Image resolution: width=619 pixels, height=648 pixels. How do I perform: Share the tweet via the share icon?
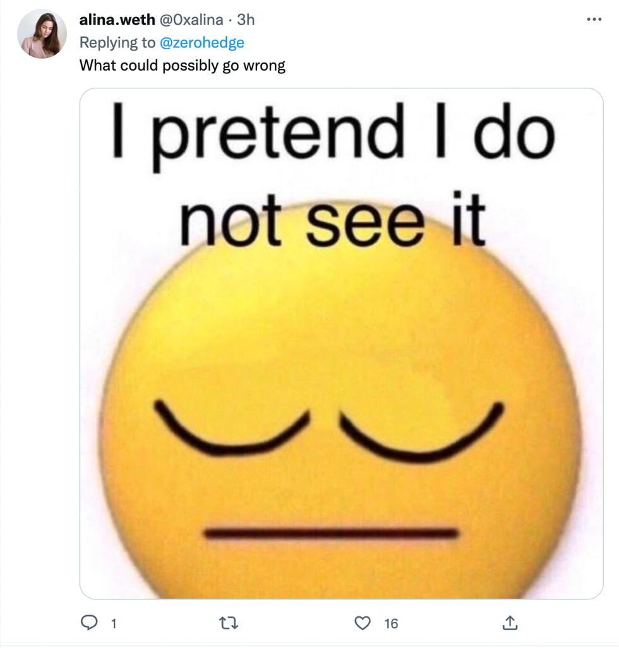coord(509,623)
